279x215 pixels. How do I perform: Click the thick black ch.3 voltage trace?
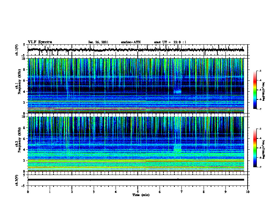(x=136, y=180)
